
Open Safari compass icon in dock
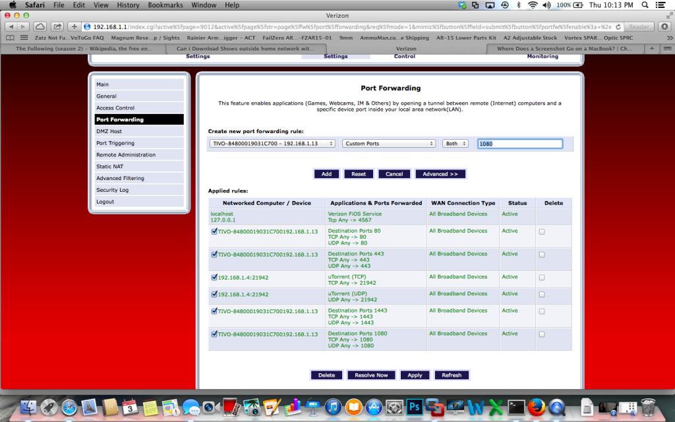click(x=69, y=407)
